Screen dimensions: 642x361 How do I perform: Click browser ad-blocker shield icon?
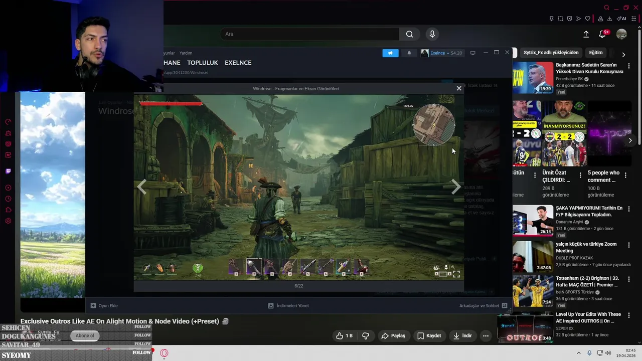[569, 19]
